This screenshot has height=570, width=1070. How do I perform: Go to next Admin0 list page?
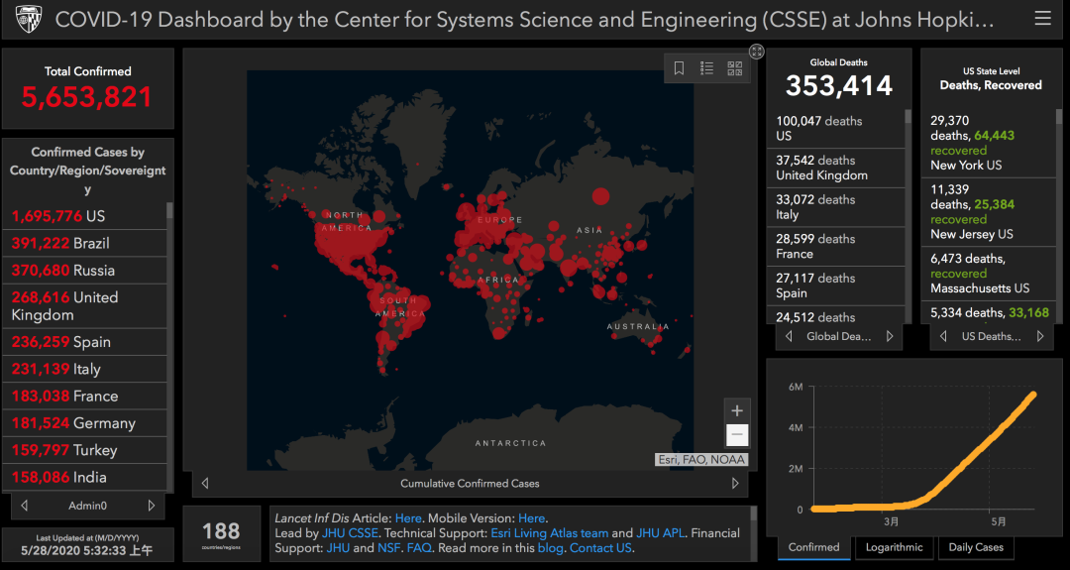[x=152, y=506]
